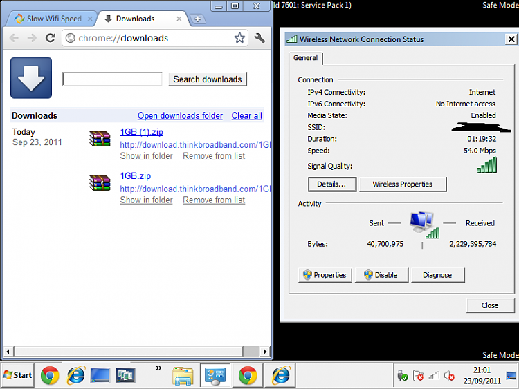Click the network activity computers icon
The image size is (519, 389).
[x=424, y=225]
